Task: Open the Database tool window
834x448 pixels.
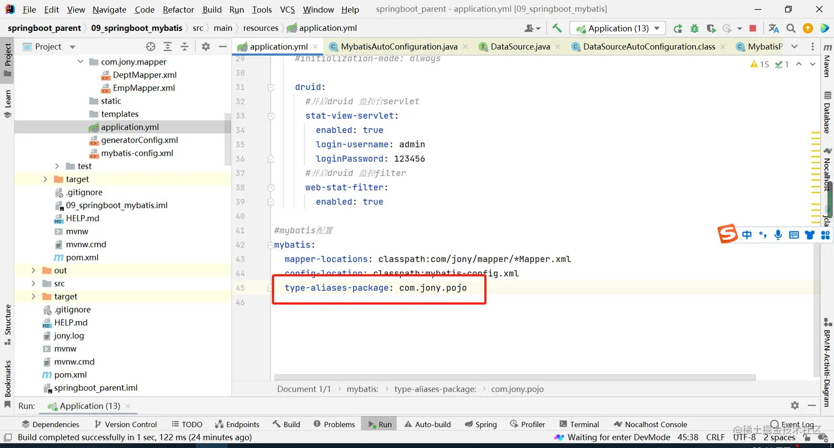Action: tap(826, 113)
